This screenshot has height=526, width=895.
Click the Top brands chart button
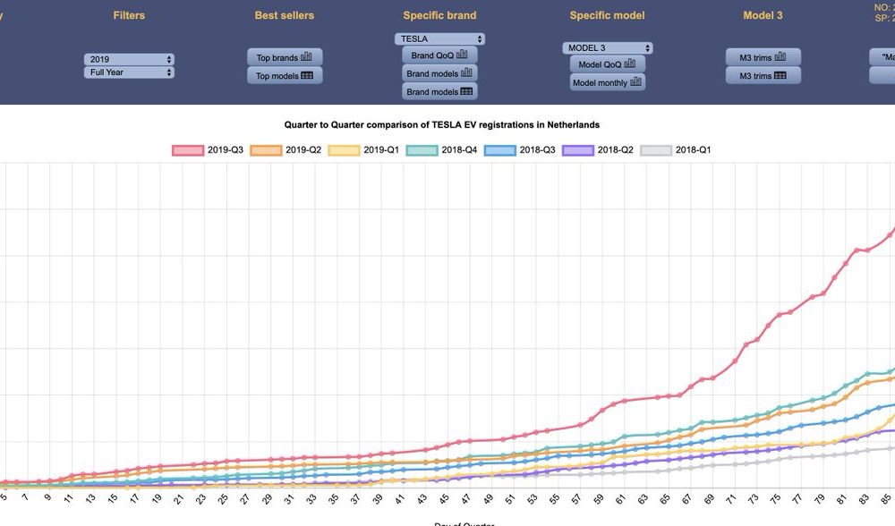[x=285, y=57]
